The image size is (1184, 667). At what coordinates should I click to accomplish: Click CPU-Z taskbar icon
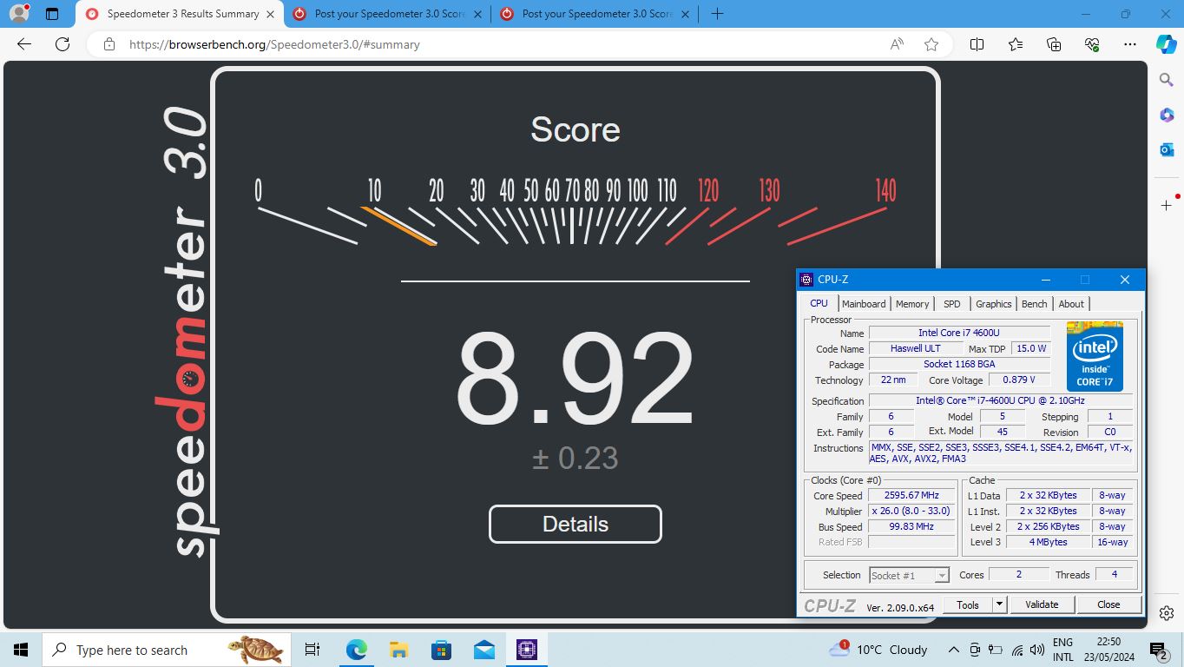(x=526, y=650)
